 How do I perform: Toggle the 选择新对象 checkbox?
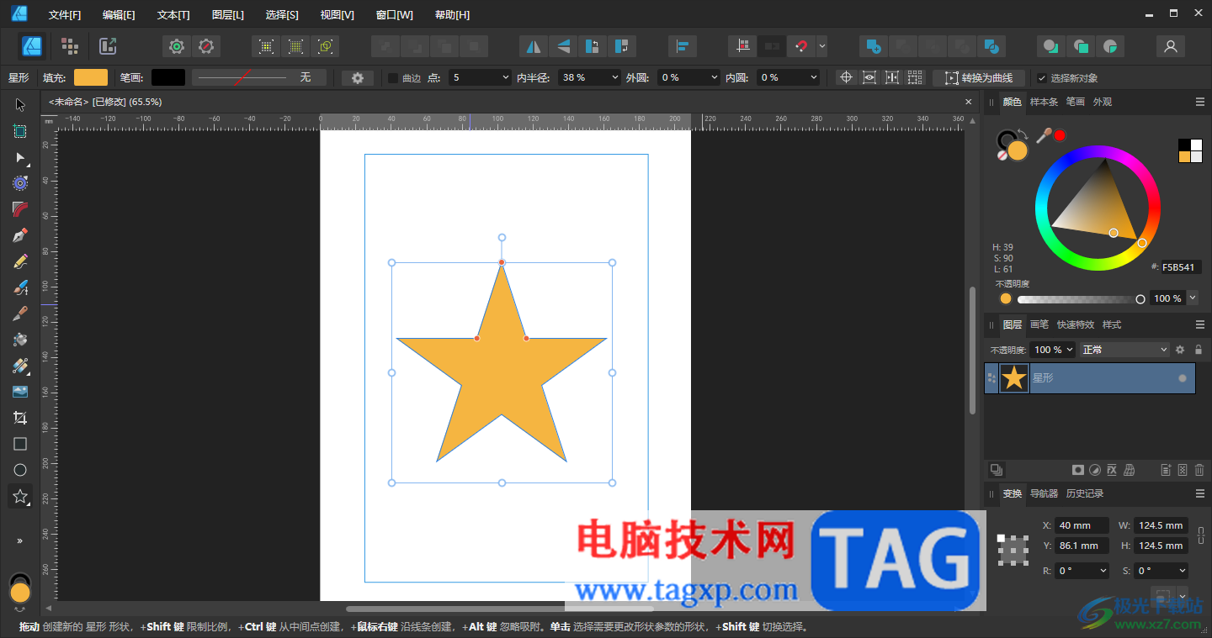pyautogui.click(x=1042, y=78)
